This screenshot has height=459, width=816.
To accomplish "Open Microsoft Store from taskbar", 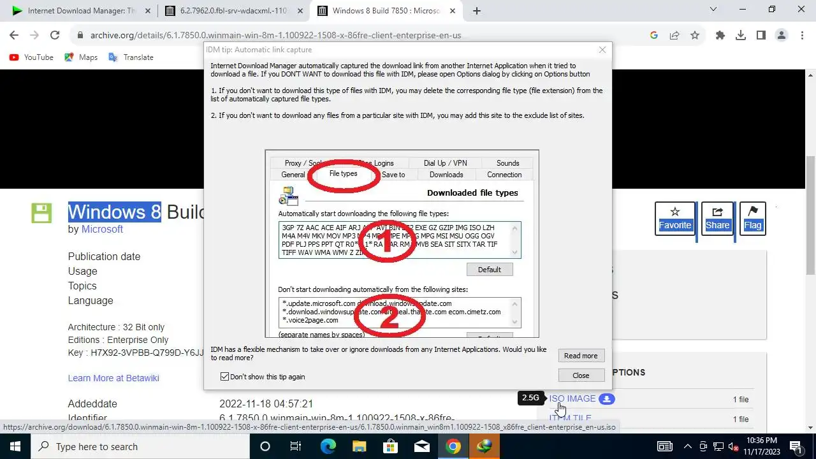I will [390, 446].
